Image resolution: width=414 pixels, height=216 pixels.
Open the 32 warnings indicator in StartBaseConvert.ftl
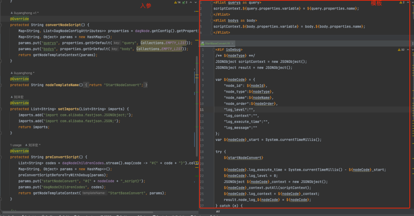[x=401, y=49]
